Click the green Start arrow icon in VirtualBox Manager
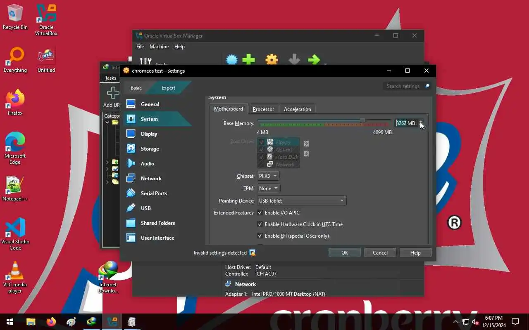Screen dimensions: 529x330 click(314, 60)
